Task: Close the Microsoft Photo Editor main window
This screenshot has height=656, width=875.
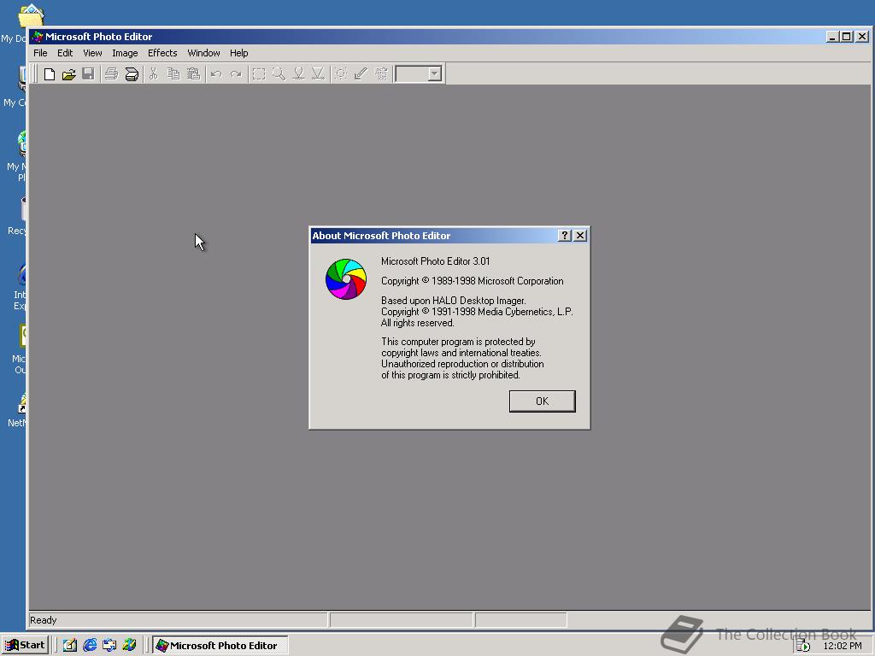Action: click(x=862, y=37)
